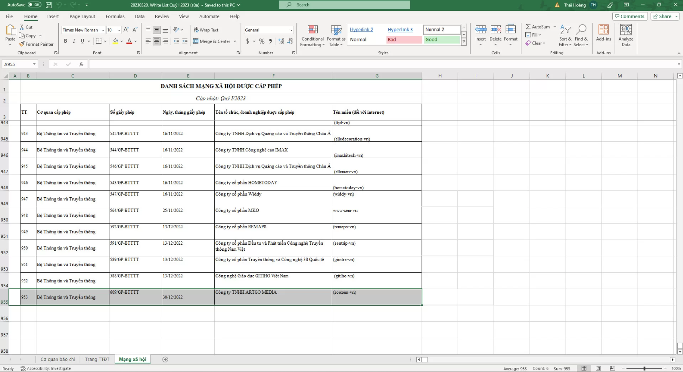Switch to the Trang TTĐT sheet
The width and height of the screenshot is (683, 372).
[97, 360]
